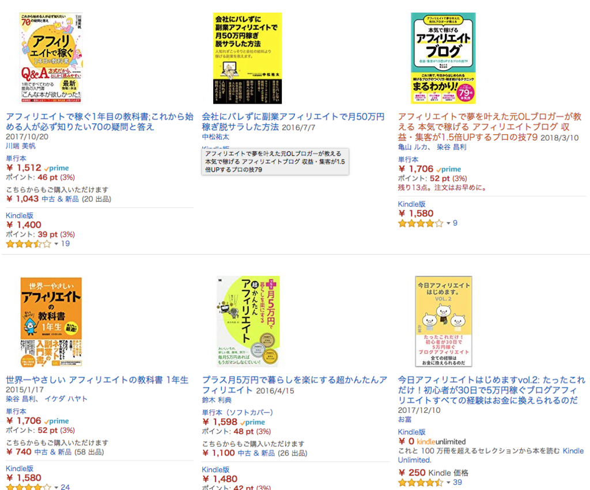
Task: Expand rating dropdown arrow next to 9
Action: 448,223
